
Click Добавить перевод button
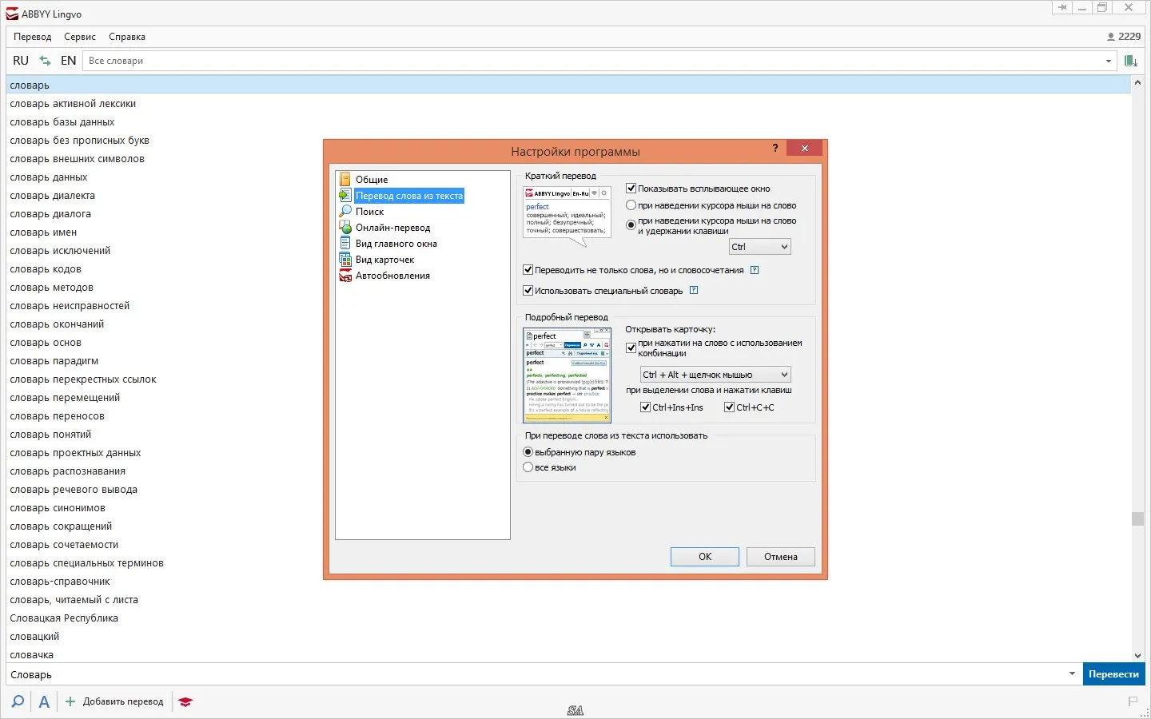114,701
